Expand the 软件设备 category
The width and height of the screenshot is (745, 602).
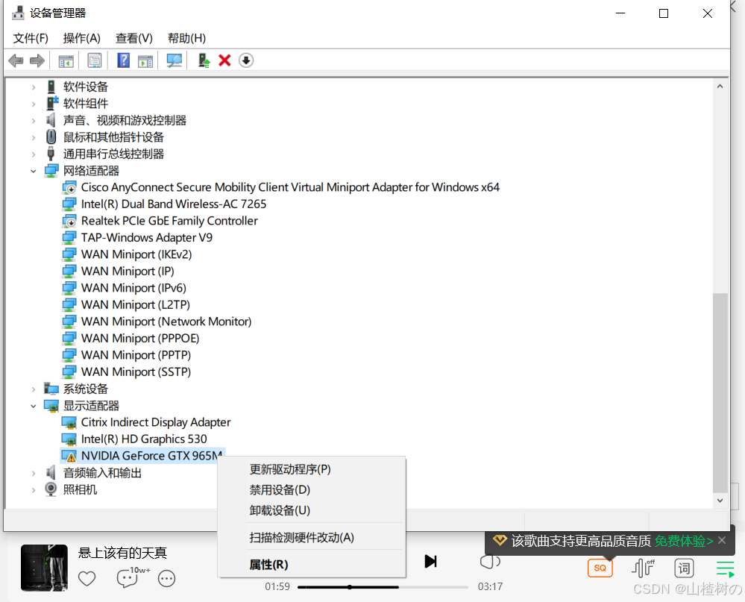[34, 87]
